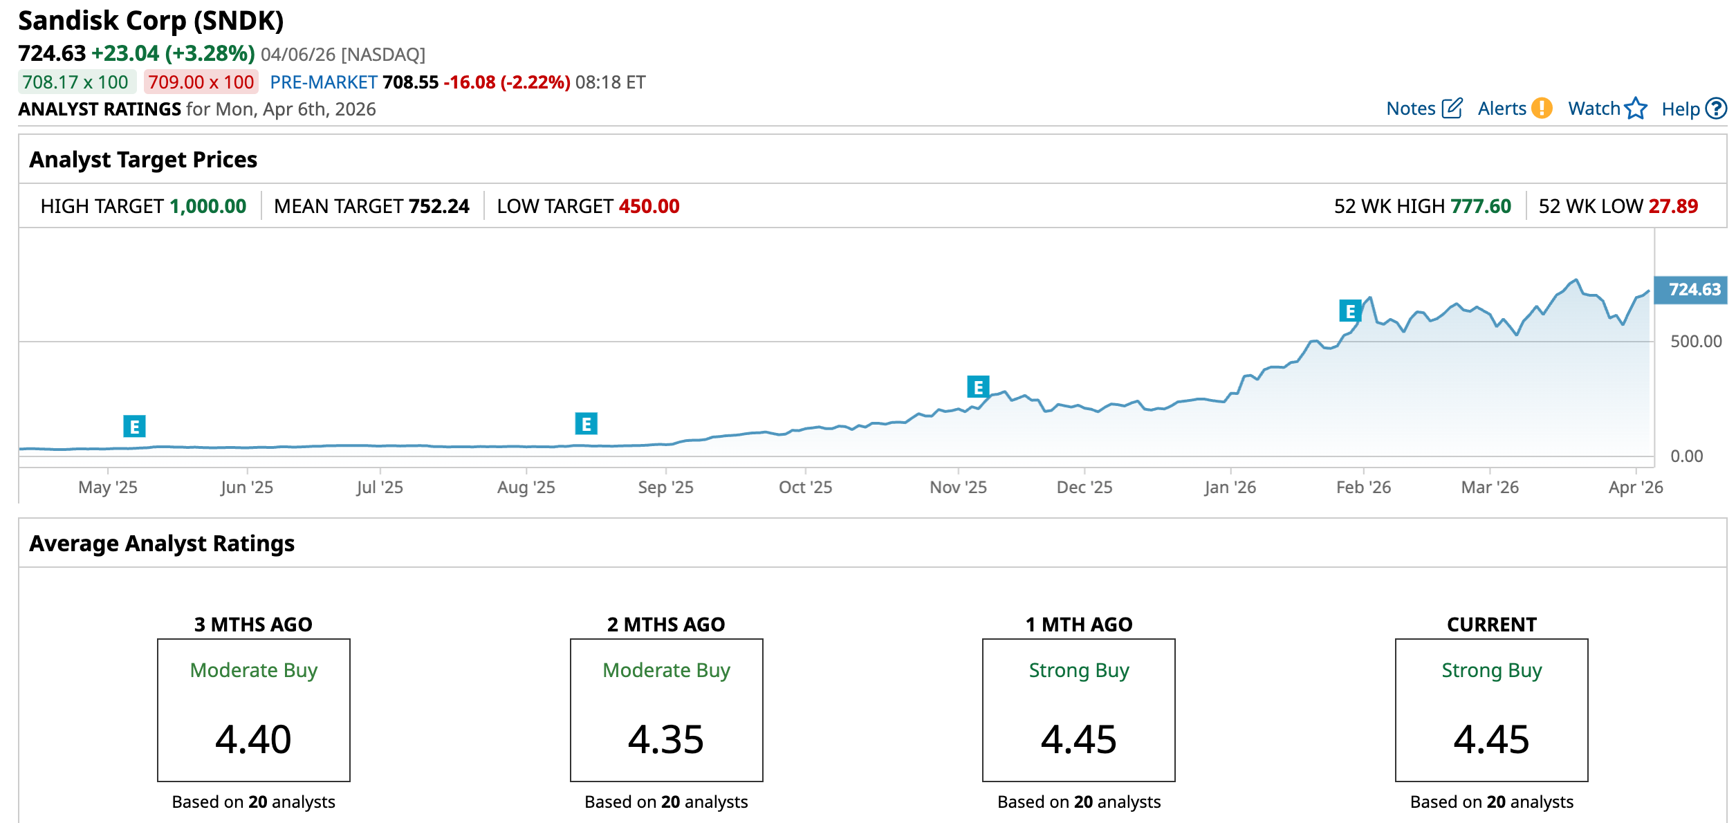Image resolution: width=1736 pixels, height=823 pixels.
Task: Open the Alerts link
Action: pos(1502,109)
